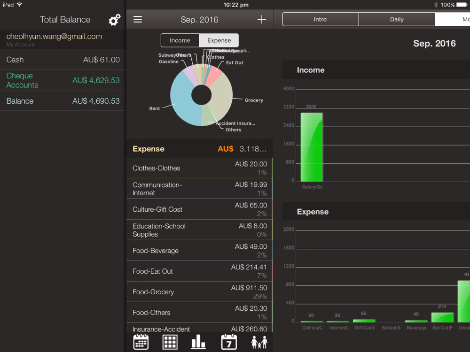This screenshot has height=352, width=470.
Task: Tap the green Salary income bar
Action: (312, 147)
